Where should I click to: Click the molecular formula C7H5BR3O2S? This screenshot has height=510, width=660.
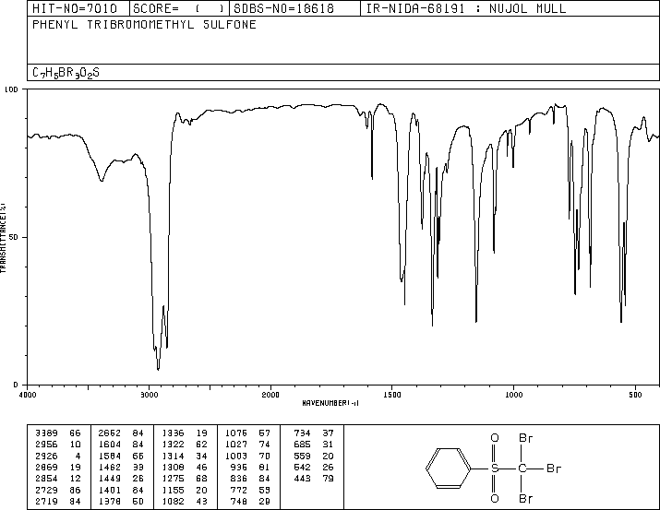point(66,73)
